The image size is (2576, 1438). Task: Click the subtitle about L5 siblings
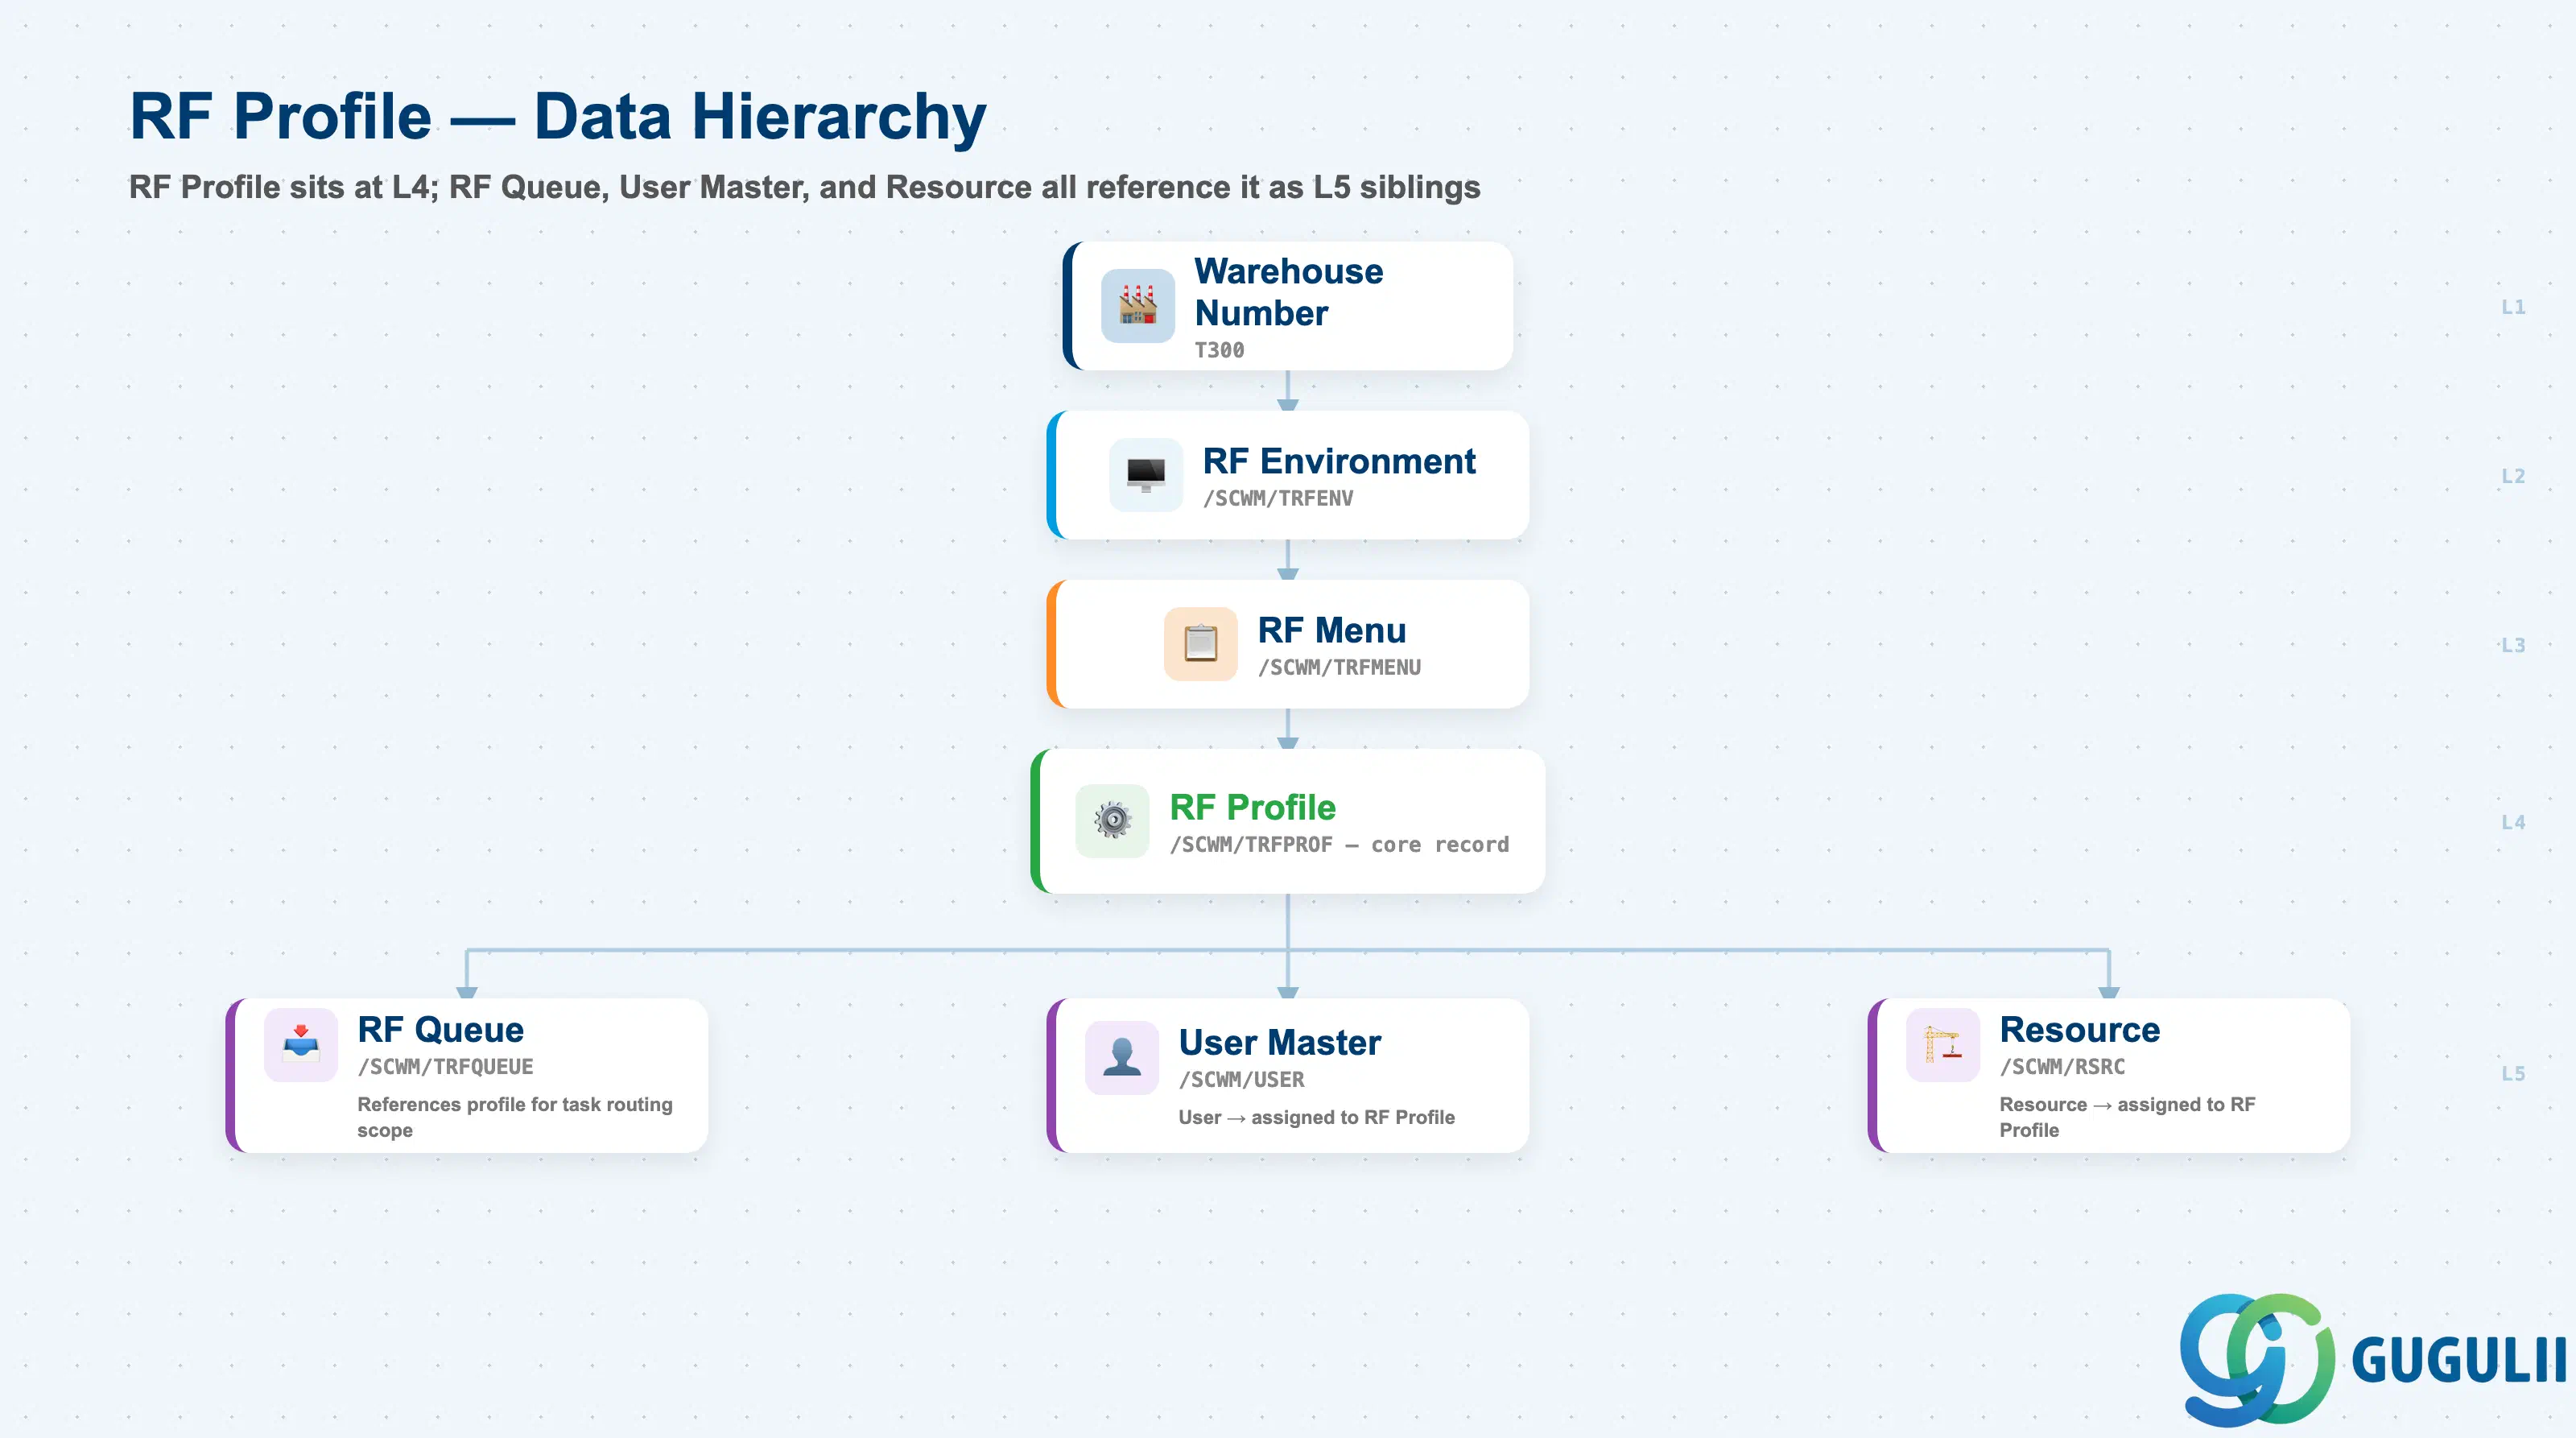804,187
